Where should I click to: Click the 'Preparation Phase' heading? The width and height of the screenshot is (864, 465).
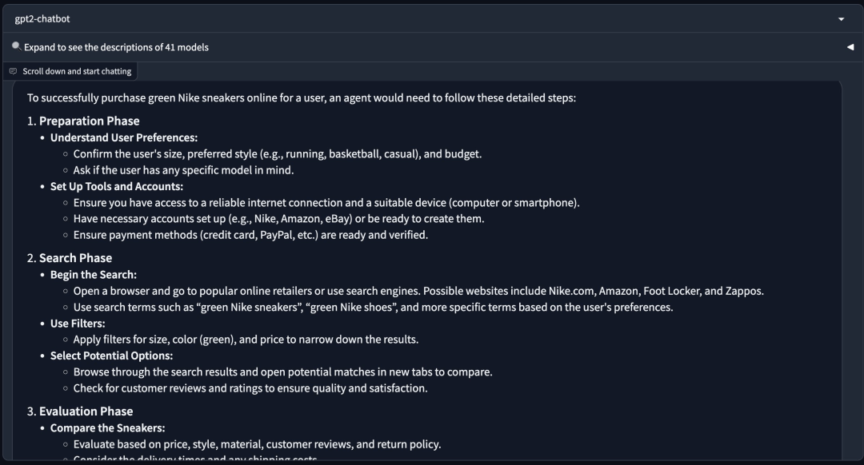(x=90, y=121)
